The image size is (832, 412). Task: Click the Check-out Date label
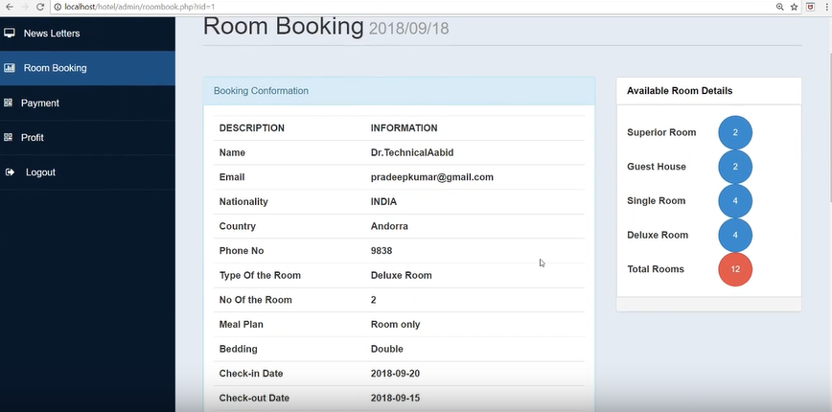click(x=254, y=398)
